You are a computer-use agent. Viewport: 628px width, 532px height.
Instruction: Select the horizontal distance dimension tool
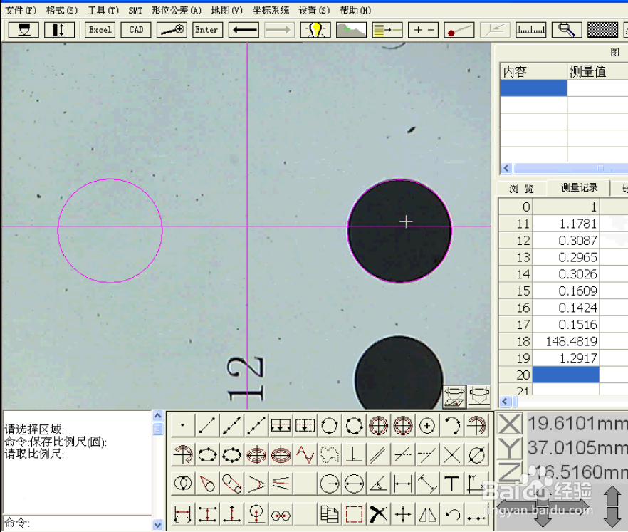pos(403,484)
